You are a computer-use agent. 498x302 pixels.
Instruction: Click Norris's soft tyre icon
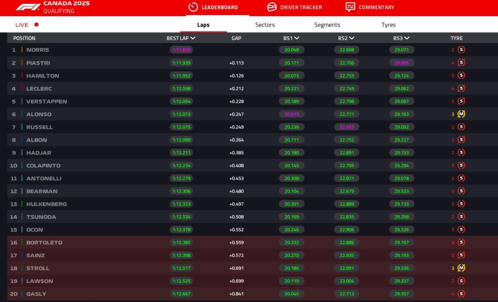[461, 50]
